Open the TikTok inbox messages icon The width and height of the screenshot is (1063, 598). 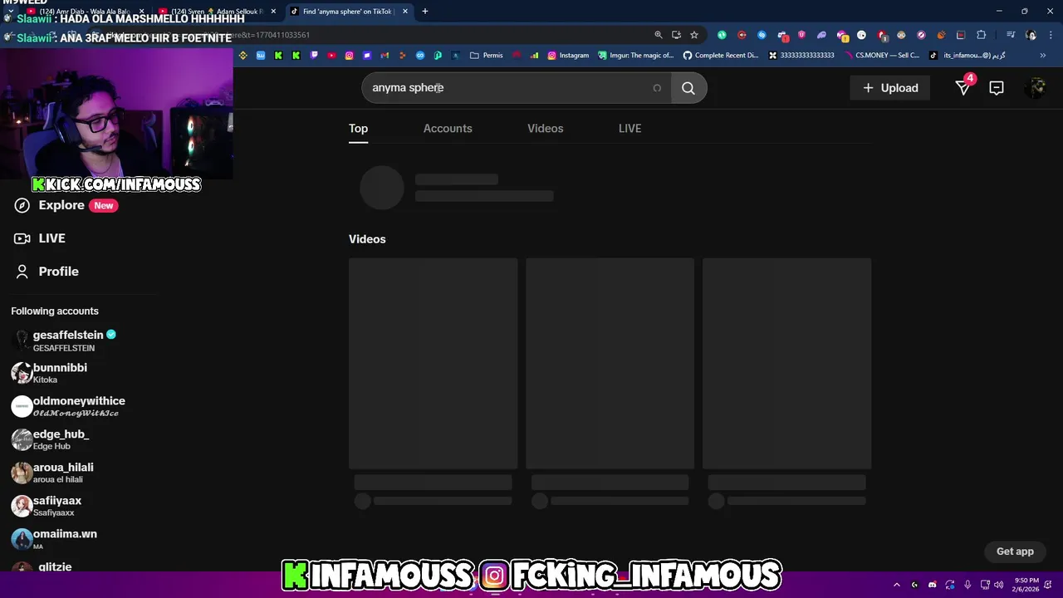[x=996, y=88]
